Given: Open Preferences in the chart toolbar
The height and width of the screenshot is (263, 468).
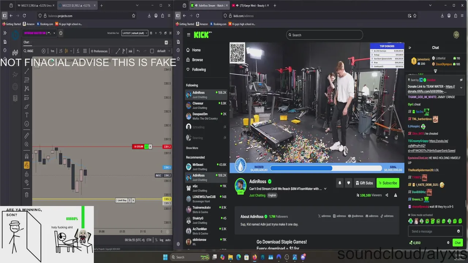Looking at the screenshot, I should coord(99,51).
